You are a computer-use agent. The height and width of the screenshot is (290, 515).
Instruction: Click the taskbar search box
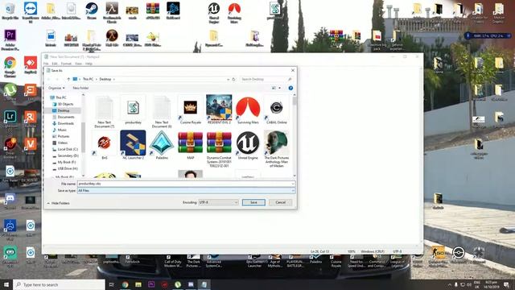59,284
